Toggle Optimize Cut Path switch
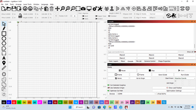Viewport: 196px width, 110px height. (109, 91)
